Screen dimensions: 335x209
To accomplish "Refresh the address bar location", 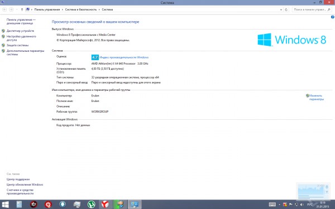I will pyautogui.click(x=286, y=9).
